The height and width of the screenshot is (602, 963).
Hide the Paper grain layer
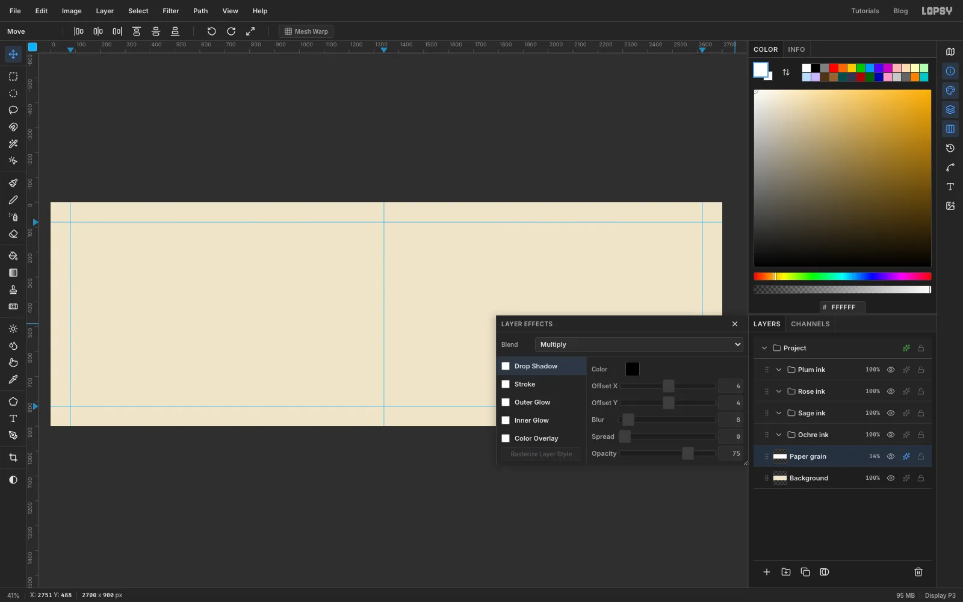[x=891, y=456]
